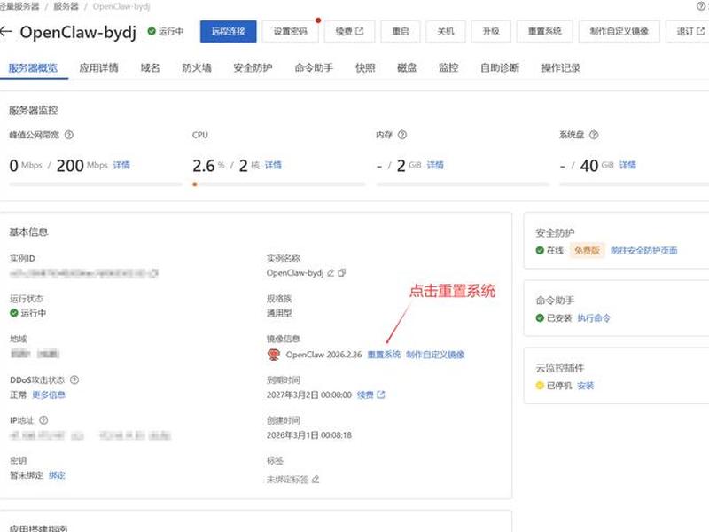Click creation time 2026年3月1日 00:08:18
The height and width of the screenshot is (532, 709).
tap(308, 435)
